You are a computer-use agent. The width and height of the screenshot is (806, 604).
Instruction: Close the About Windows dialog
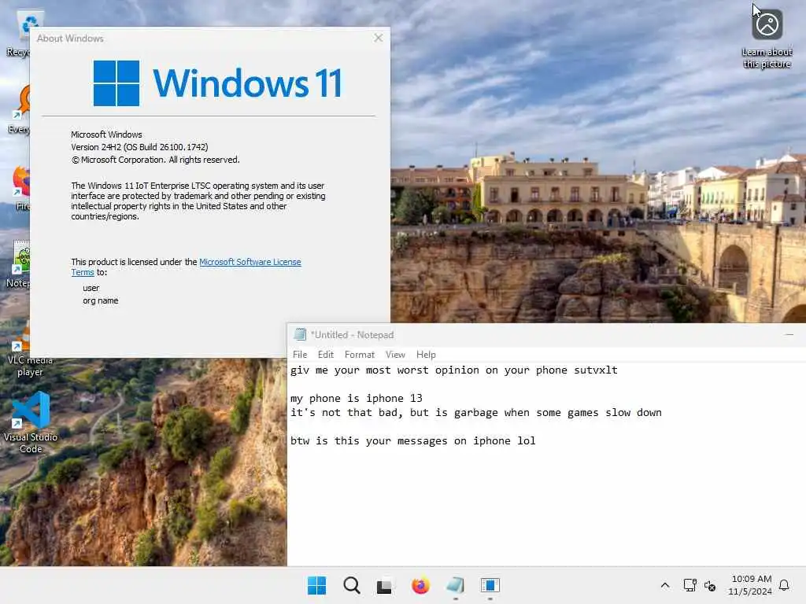(379, 38)
